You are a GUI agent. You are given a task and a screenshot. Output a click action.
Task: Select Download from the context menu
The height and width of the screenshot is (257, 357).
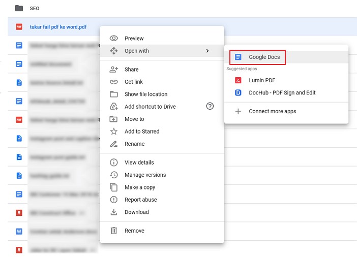[x=162, y=212]
